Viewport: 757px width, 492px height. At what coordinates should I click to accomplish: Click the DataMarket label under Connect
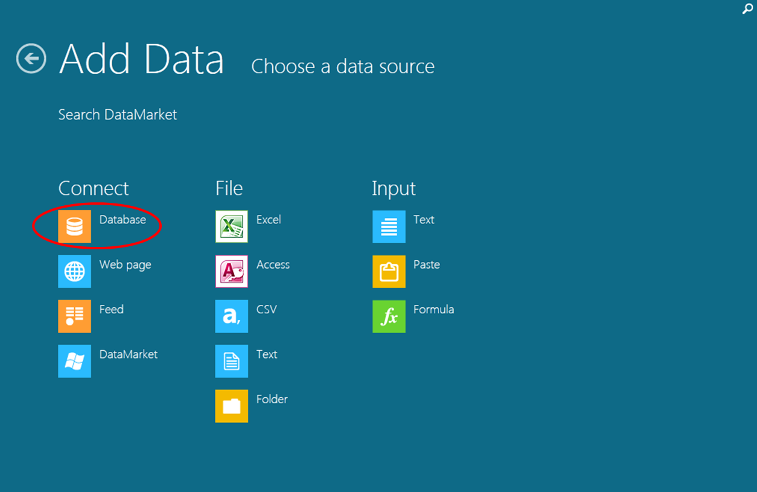[x=128, y=354]
